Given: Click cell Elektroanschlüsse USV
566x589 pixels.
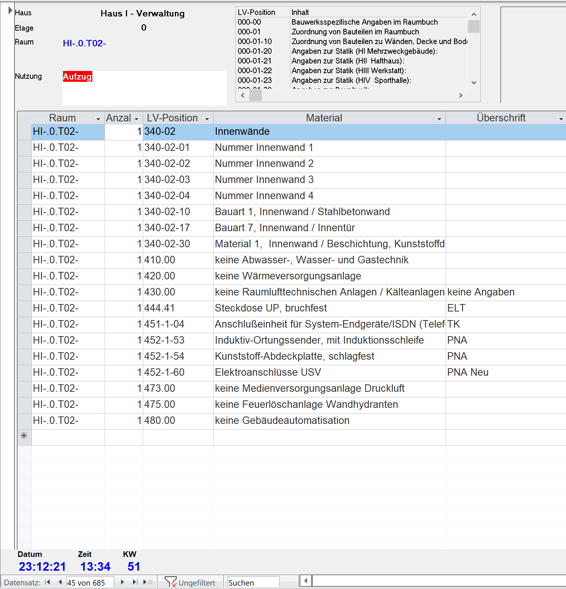Looking at the screenshot, I should (x=330, y=372).
